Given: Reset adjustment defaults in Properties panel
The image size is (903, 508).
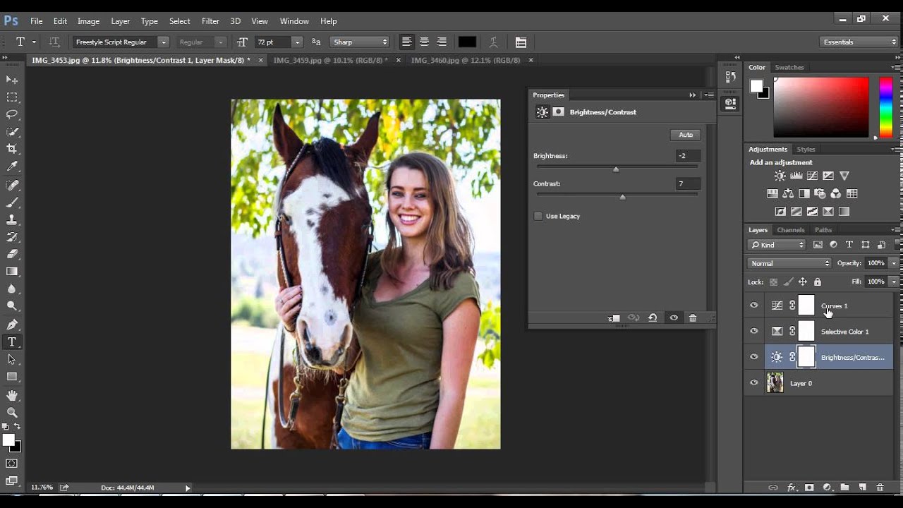Looking at the screenshot, I should [653, 318].
